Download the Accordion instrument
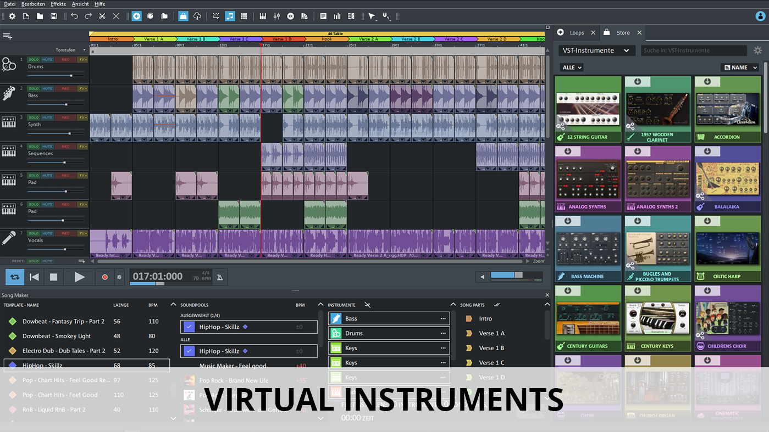 [707, 82]
